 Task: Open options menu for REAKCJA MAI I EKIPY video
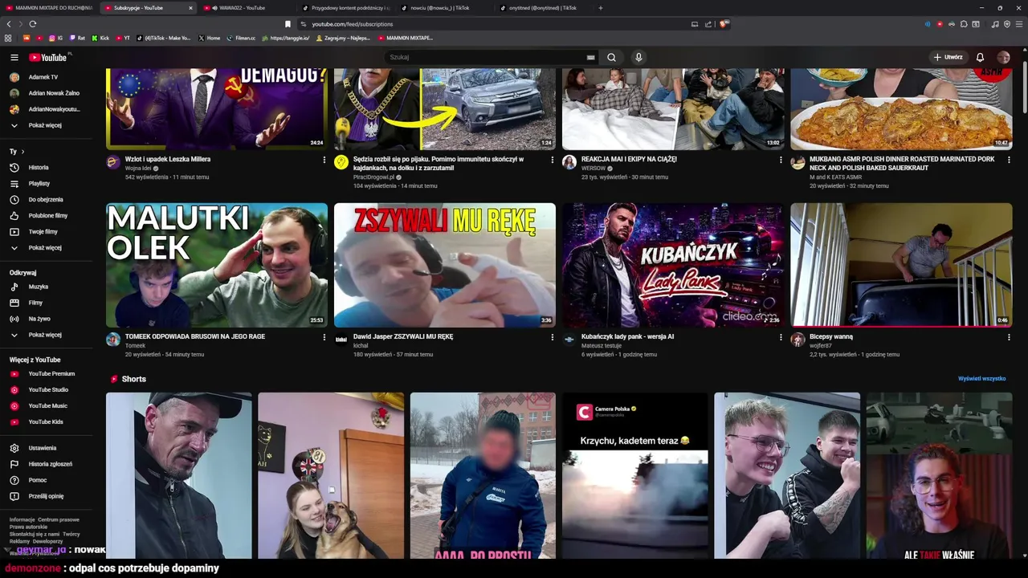click(781, 160)
